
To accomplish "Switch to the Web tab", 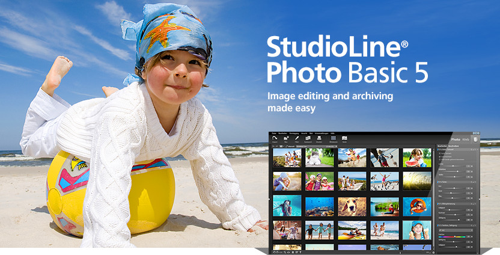I will 466,140.
